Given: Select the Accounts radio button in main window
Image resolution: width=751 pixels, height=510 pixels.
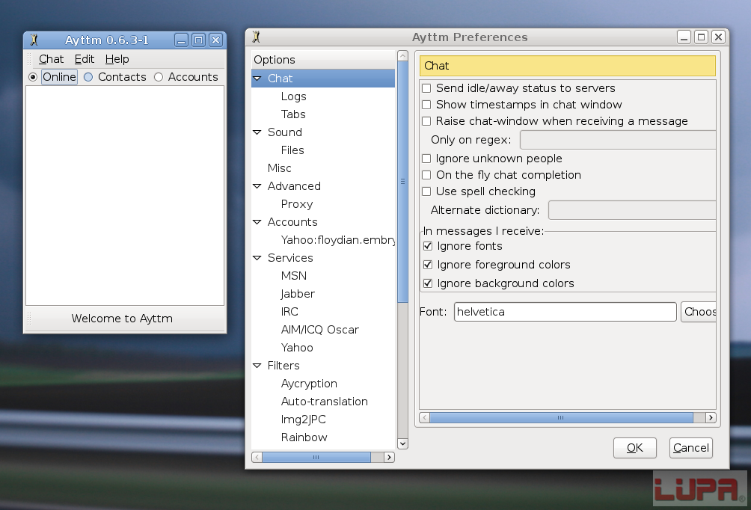Looking at the screenshot, I should click(159, 77).
